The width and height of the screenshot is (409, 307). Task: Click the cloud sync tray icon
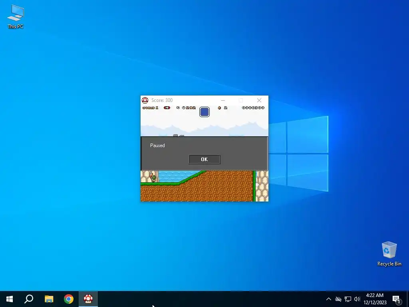click(x=338, y=299)
